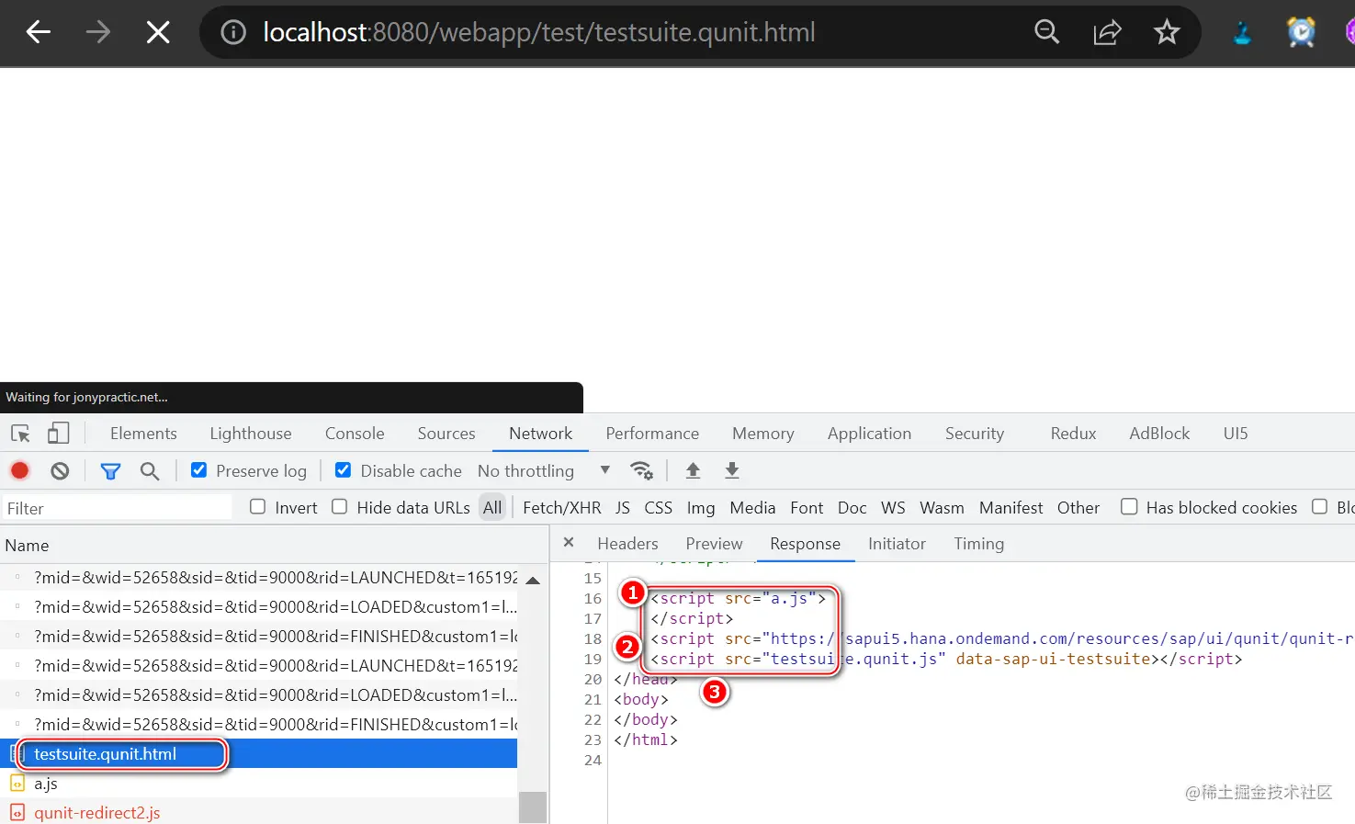Show the Headers tab of the request
Image resolution: width=1355 pixels, height=824 pixels.
click(x=627, y=544)
